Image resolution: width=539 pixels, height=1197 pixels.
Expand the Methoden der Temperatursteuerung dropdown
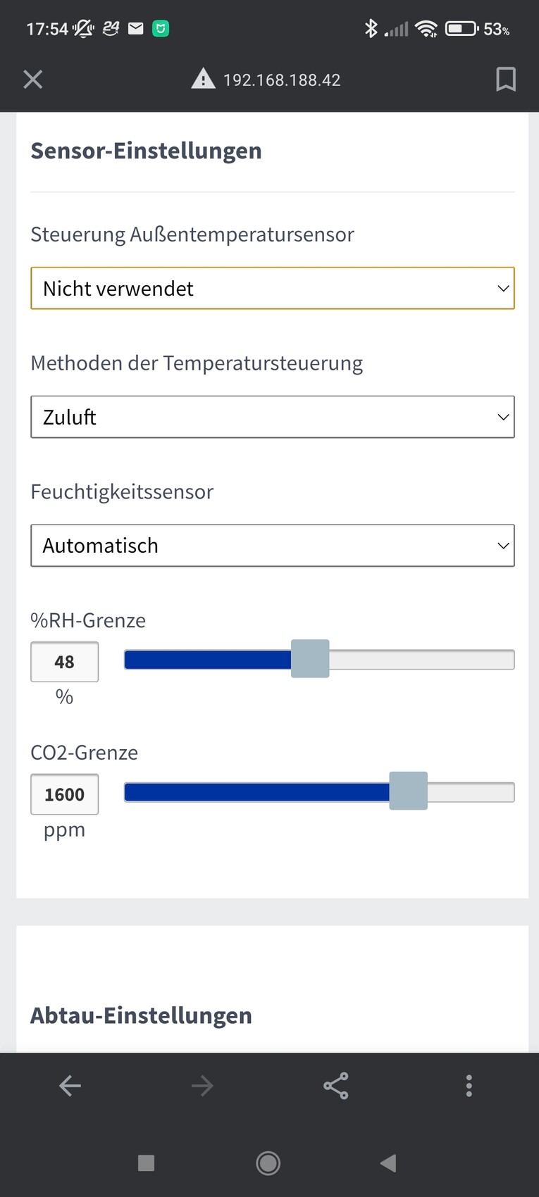[x=272, y=417]
